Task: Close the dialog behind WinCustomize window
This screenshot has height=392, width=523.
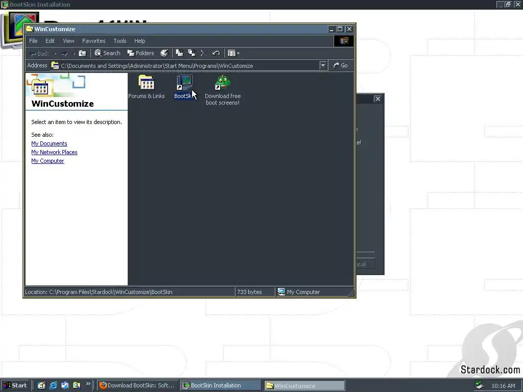Action: (377, 99)
